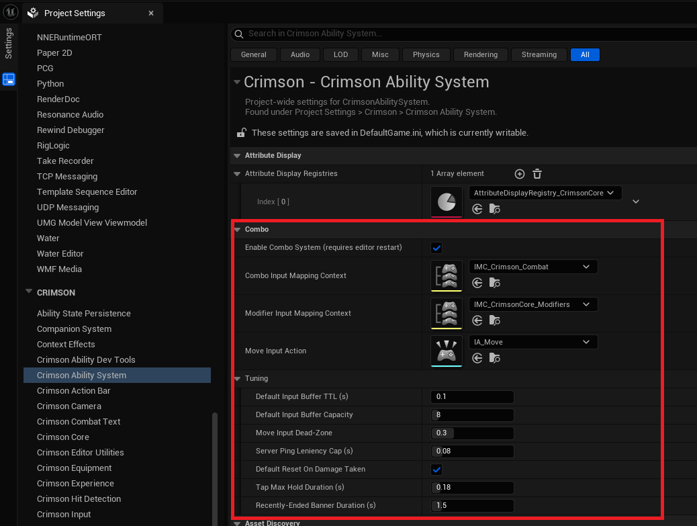Open Ability State Persistence settings
The image size is (697, 526).
[x=83, y=314]
